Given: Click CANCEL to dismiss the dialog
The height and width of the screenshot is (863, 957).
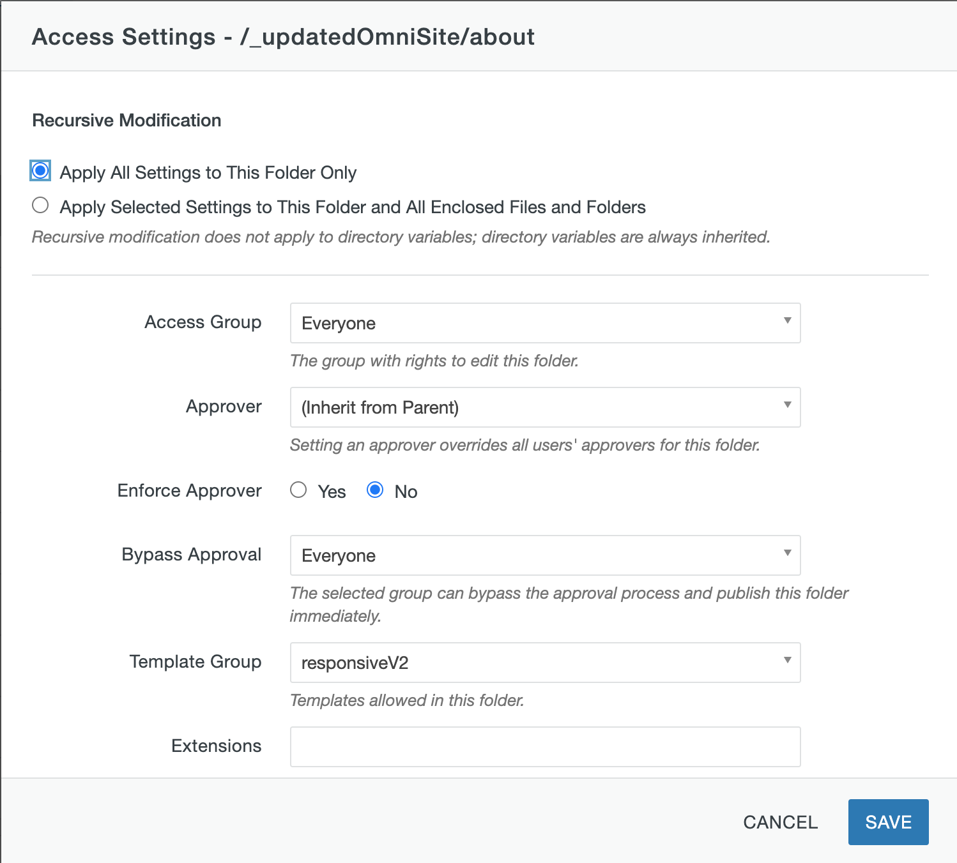Looking at the screenshot, I should click(x=779, y=822).
